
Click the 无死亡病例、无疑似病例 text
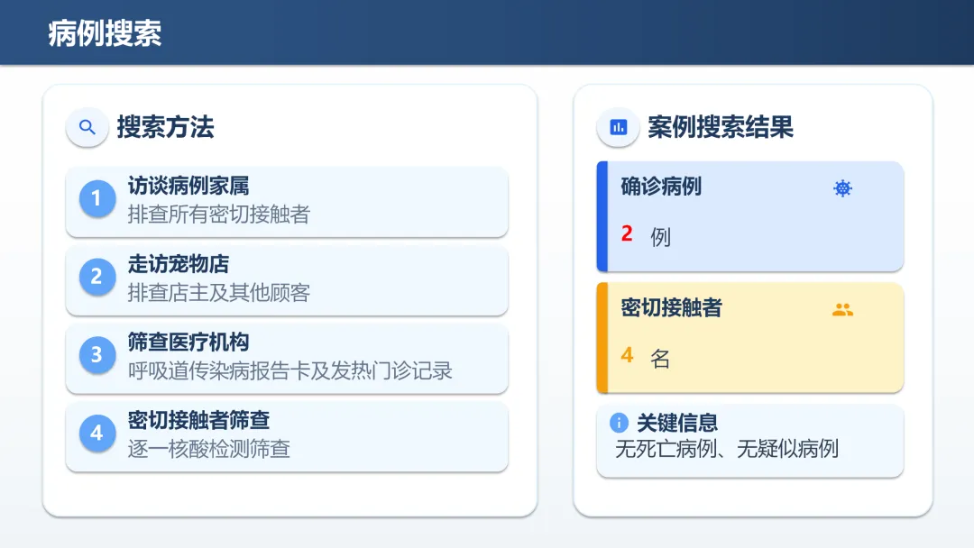click(x=727, y=449)
